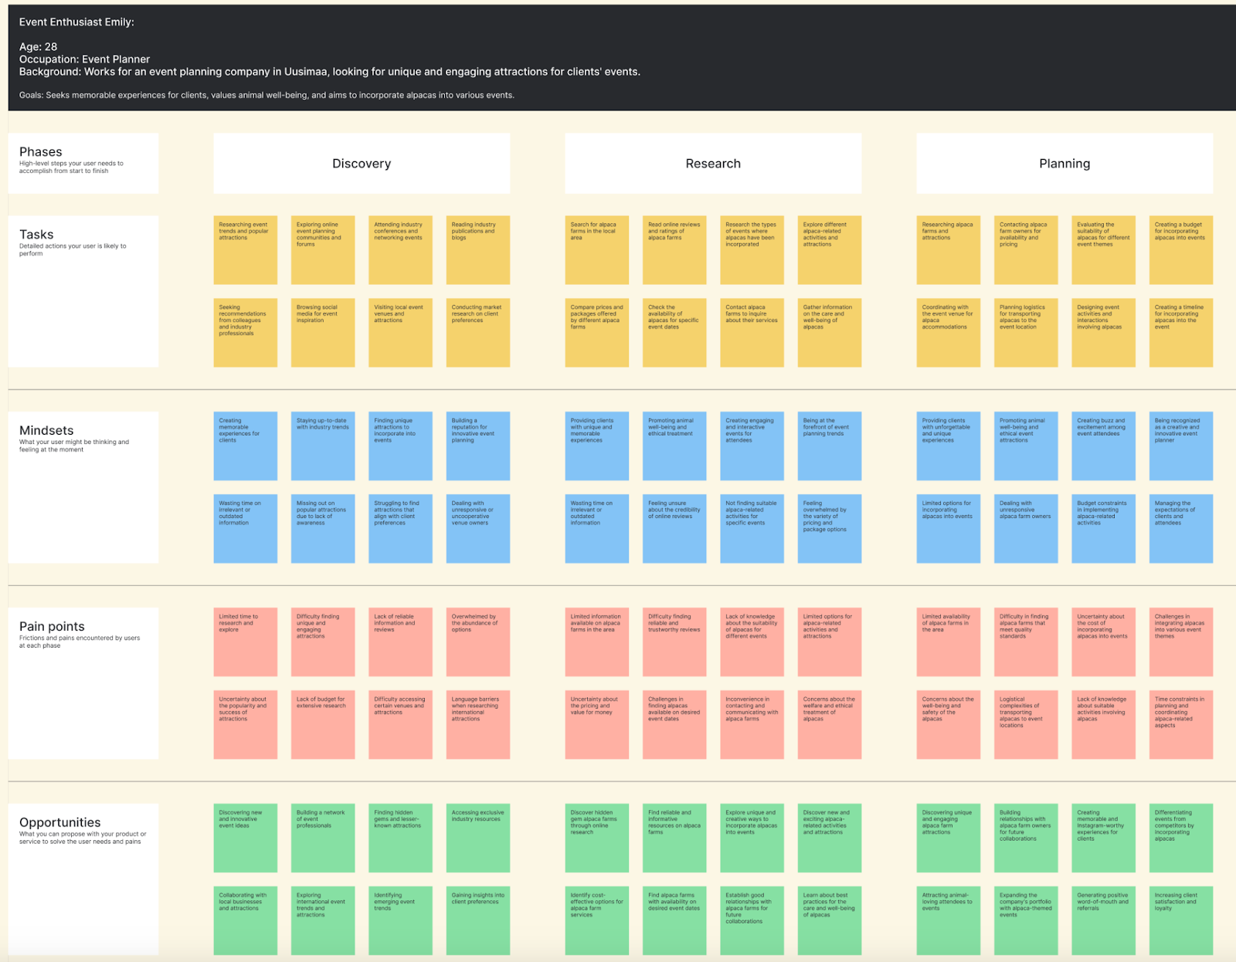This screenshot has width=1236, height=962.
Task: Click 'Building a reputation for innovative event planning'
Action: pos(478,445)
